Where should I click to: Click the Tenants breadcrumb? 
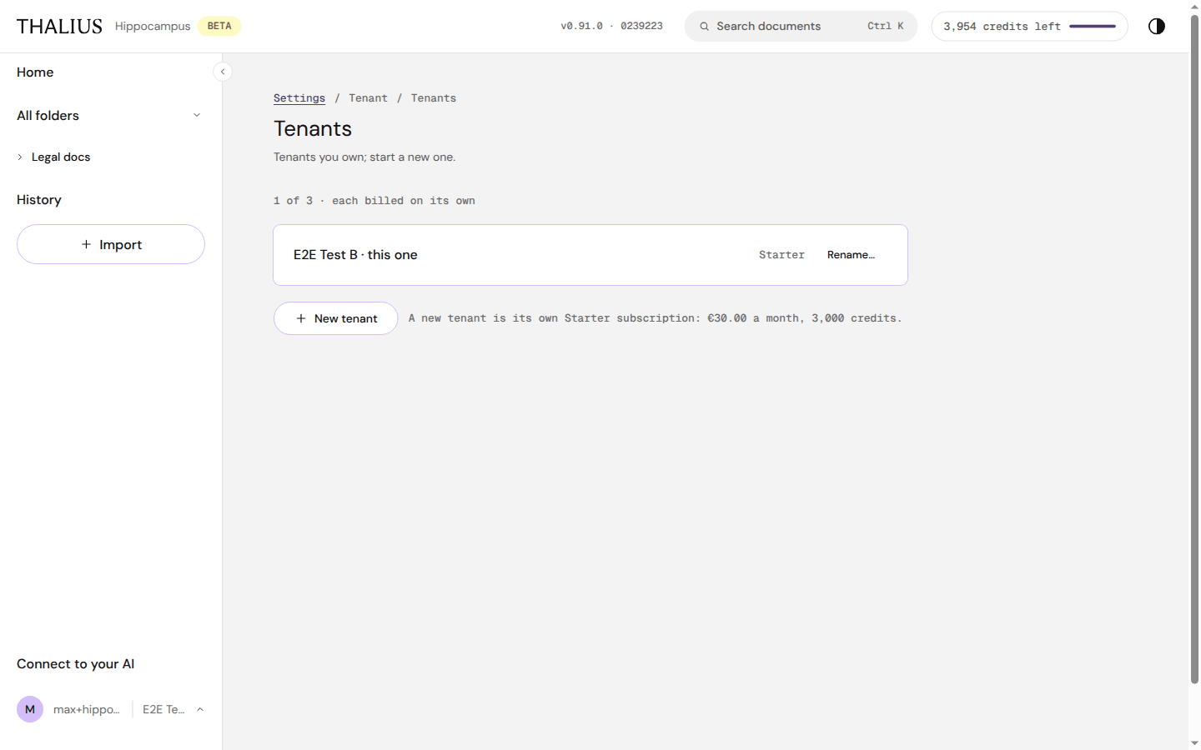pos(434,98)
